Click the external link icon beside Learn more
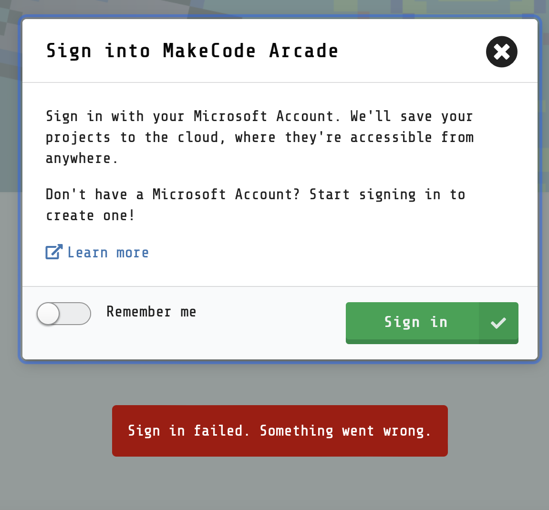The width and height of the screenshot is (549, 510). click(54, 252)
